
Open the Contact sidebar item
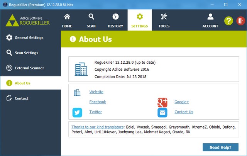click(x=21, y=98)
